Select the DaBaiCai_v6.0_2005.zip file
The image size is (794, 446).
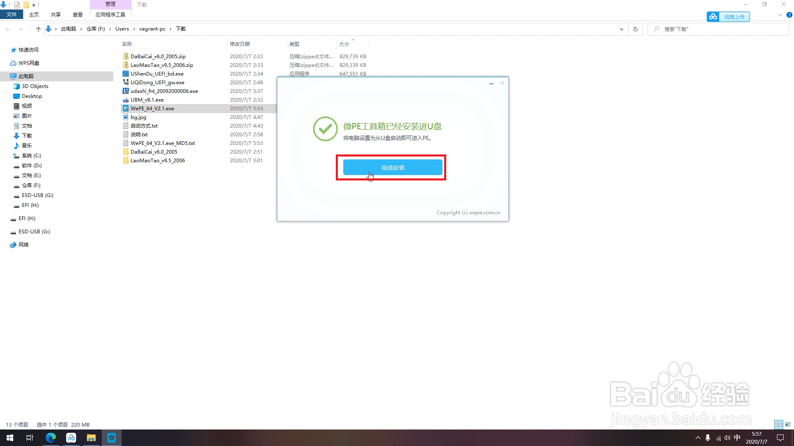coord(158,57)
